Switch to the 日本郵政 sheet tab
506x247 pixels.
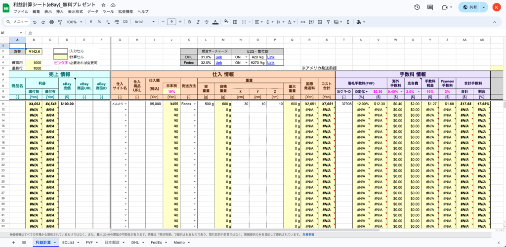coord(114,242)
